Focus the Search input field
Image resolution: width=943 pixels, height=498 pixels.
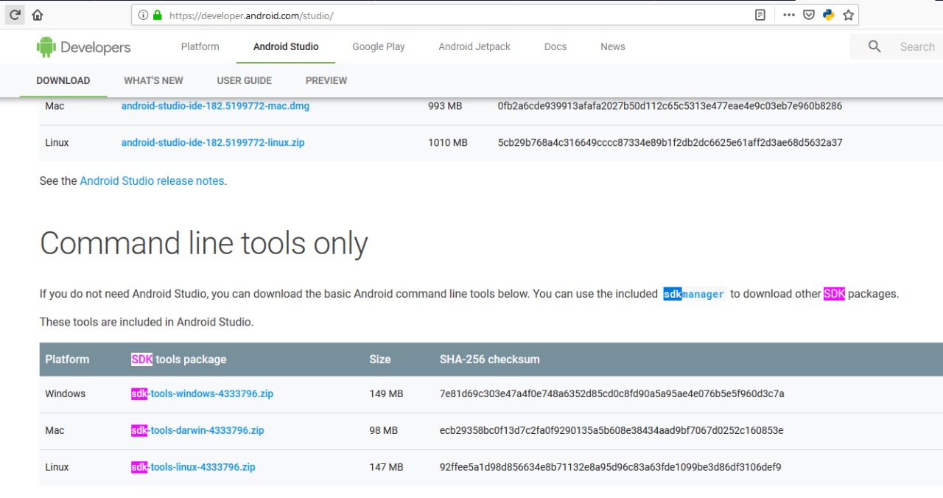coord(917,46)
